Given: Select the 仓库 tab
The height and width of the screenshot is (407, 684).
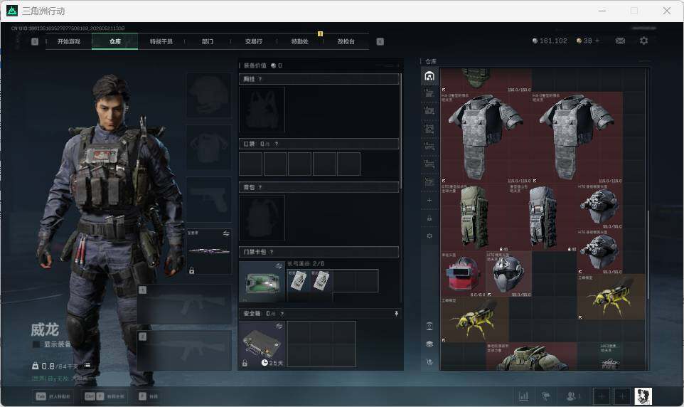Looking at the screenshot, I should (x=114, y=41).
